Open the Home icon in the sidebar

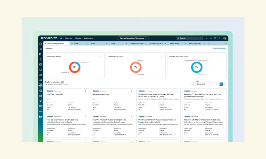pos(40,44)
